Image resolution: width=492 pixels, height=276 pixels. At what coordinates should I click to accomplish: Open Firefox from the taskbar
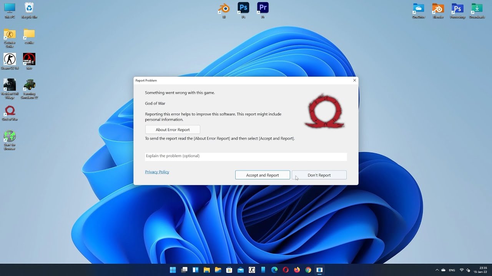[x=297, y=270]
